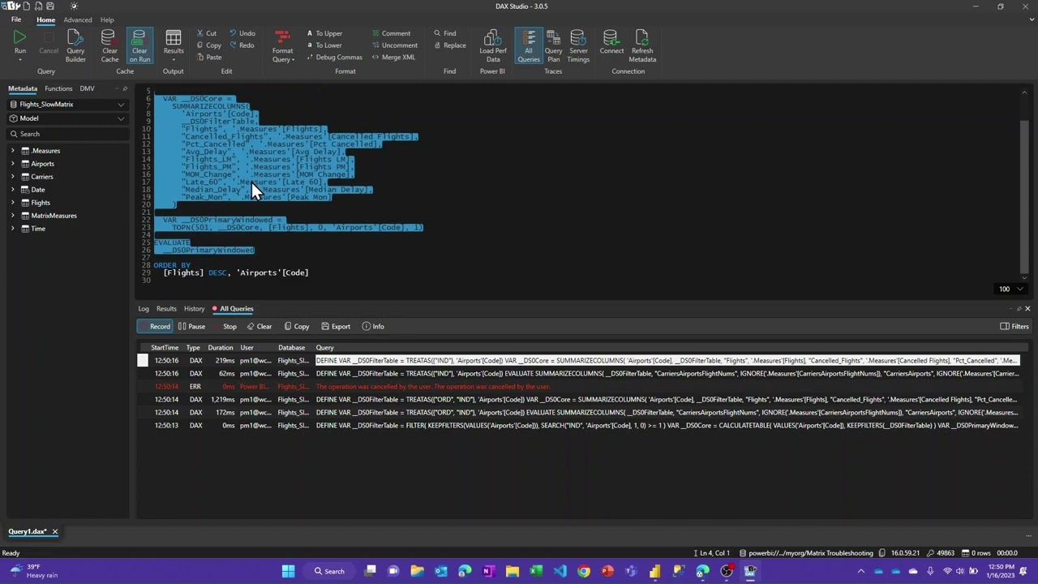1038x584 pixels.
Task: Open the Functions pane tab
Action: point(58,88)
